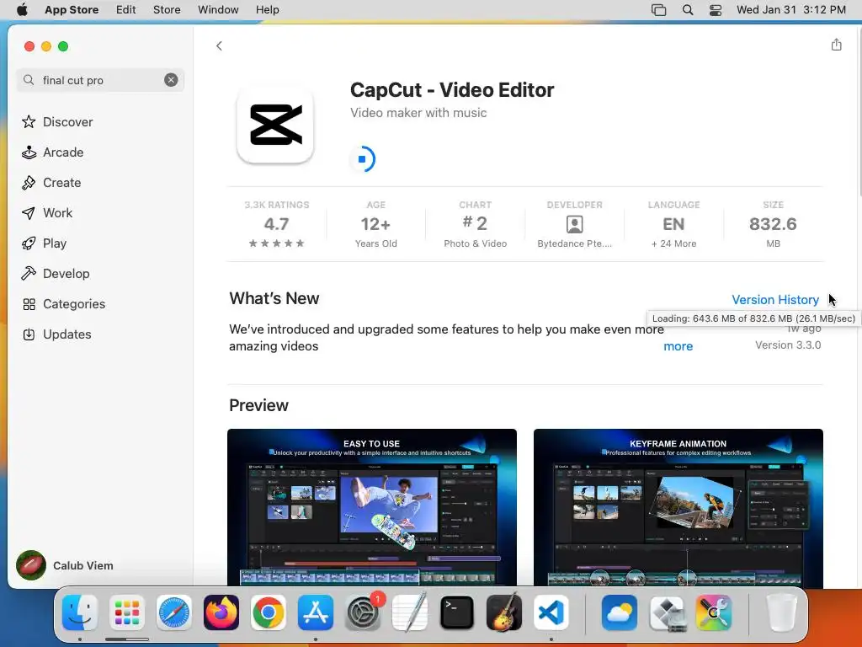This screenshot has height=647, width=862.
Task: Open the Store menu
Action: (x=167, y=10)
